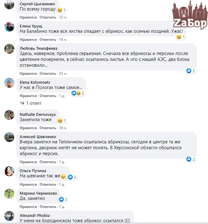208x224 pixels.
Task: Click the '23 ч.' timestamp link
Action: pos(63,74)
